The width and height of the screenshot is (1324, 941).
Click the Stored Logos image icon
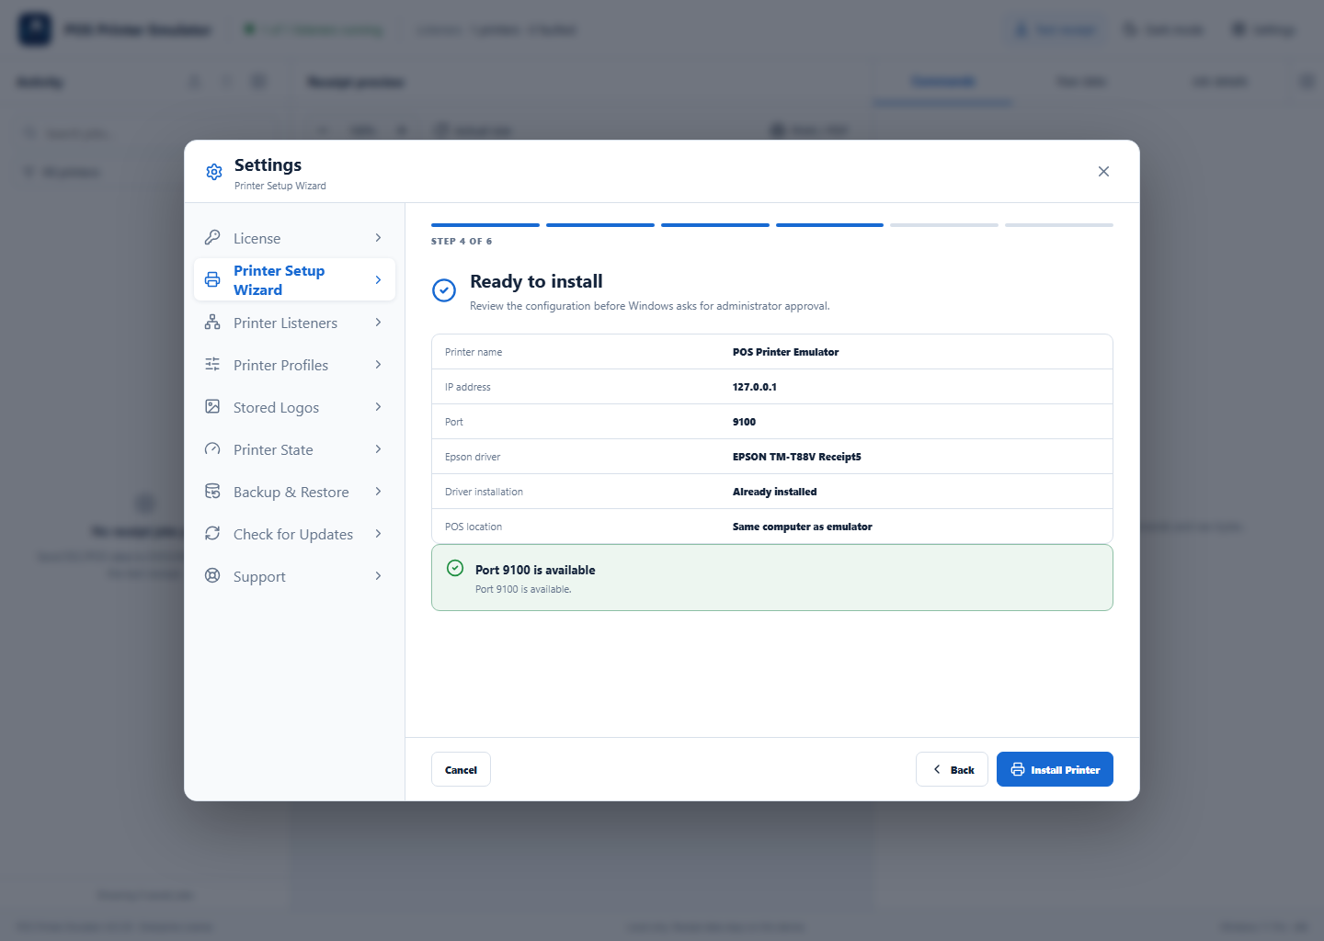click(x=212, y=406)
